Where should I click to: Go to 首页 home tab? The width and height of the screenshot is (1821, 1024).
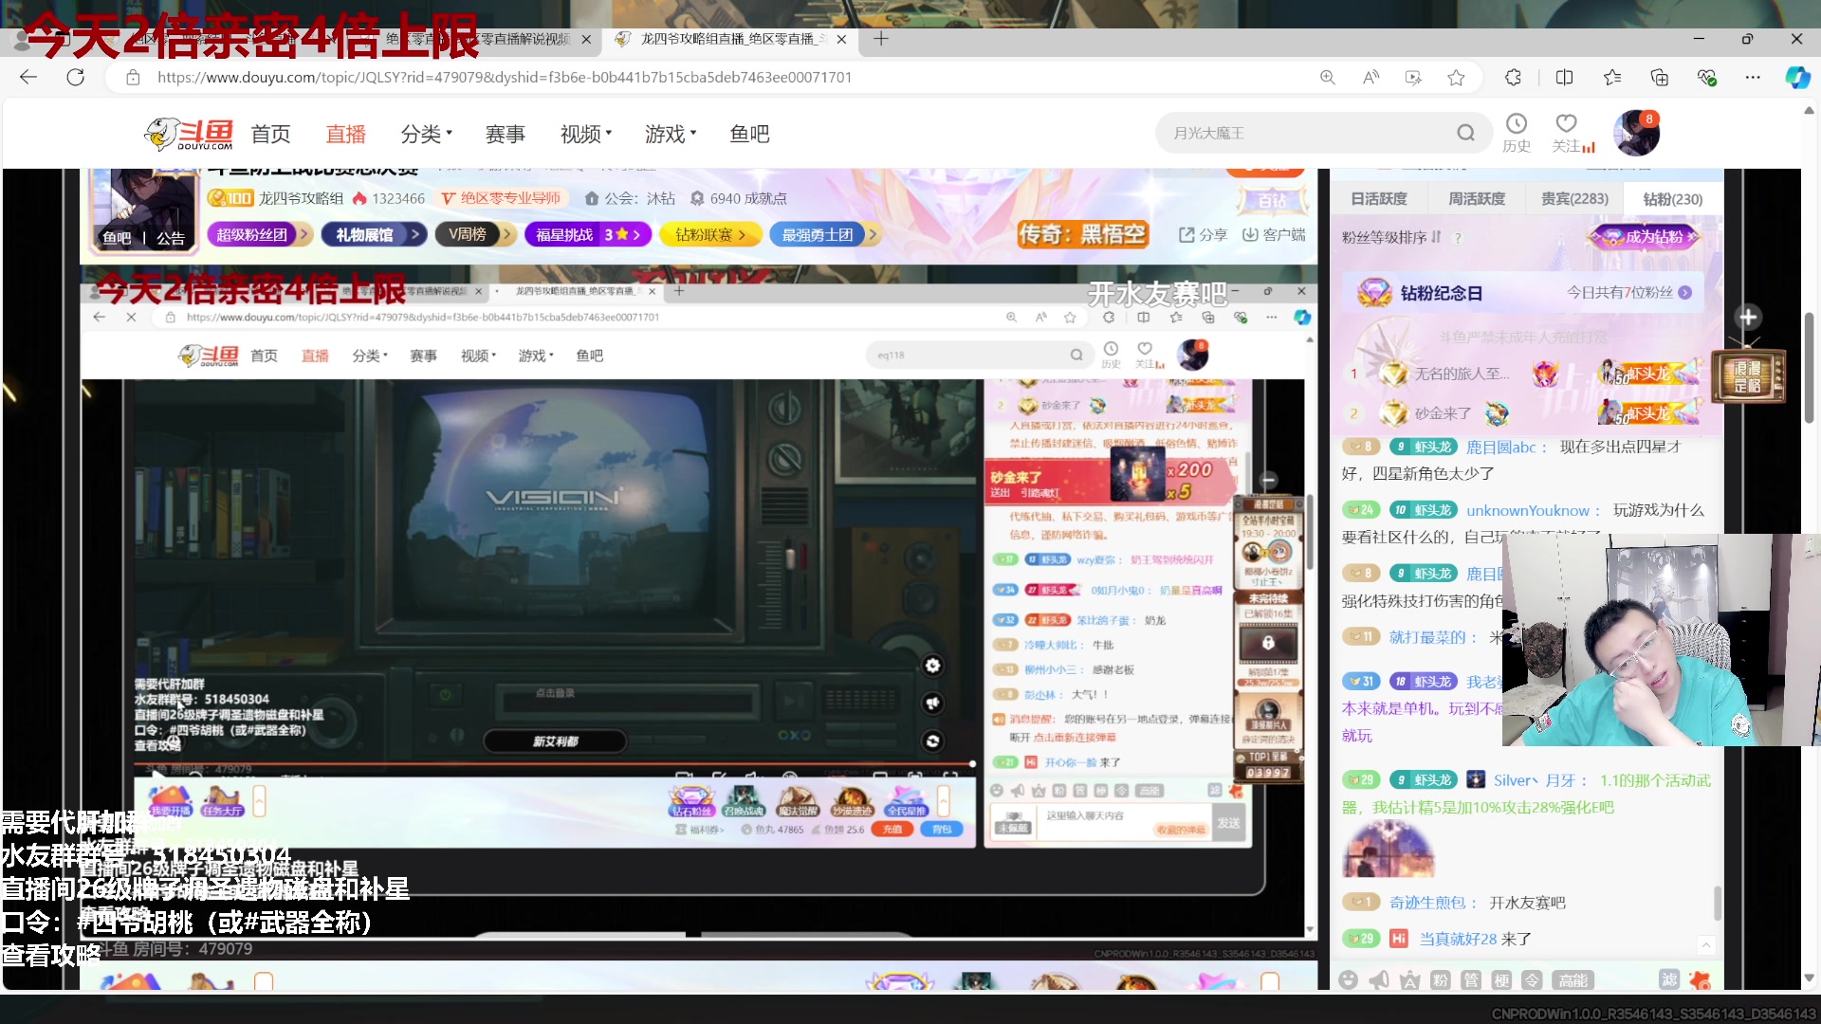click(x=270, y=134)
